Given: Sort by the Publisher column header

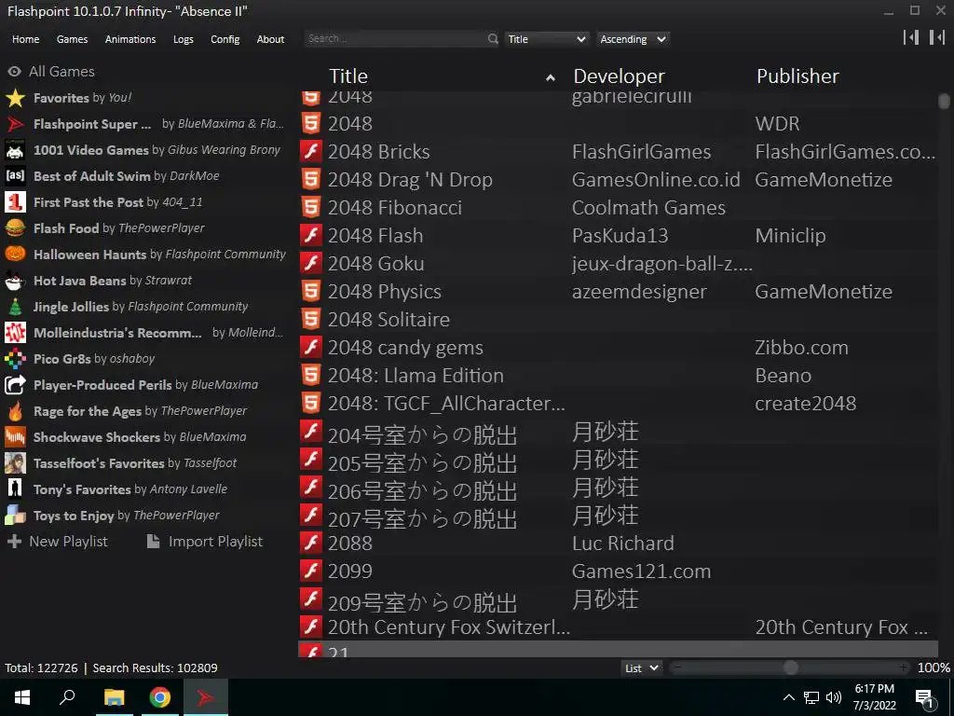Looking at the screenshot, I should pos(797,76).
